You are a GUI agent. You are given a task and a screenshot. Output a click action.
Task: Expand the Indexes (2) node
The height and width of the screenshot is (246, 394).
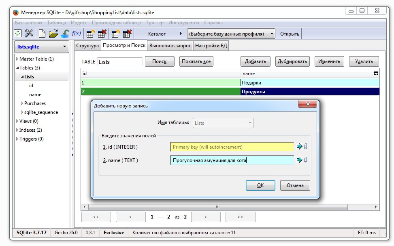(x=17, y=130)
